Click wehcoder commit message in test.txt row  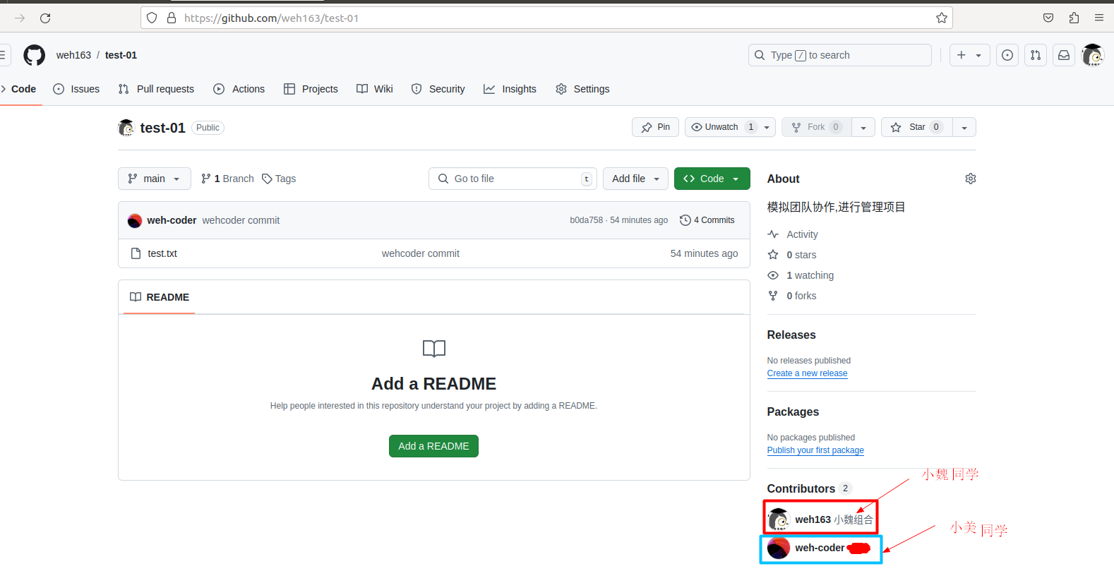pyautogui.click(x=421, y=253)
